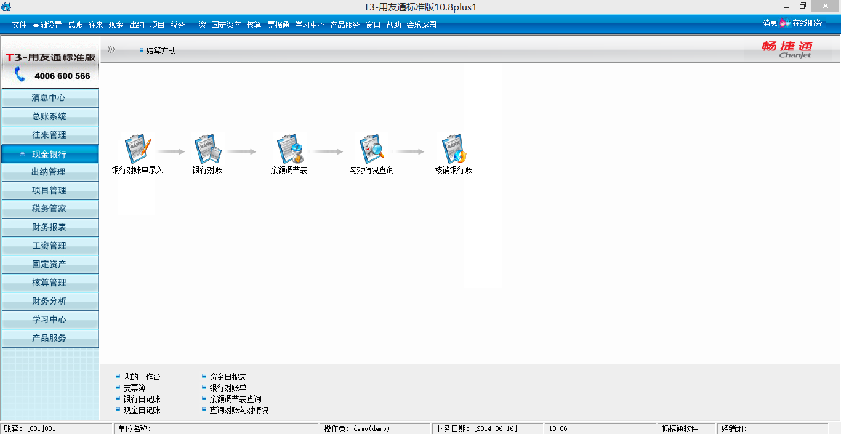Open 余额调节表查询 link

point(235,399)
